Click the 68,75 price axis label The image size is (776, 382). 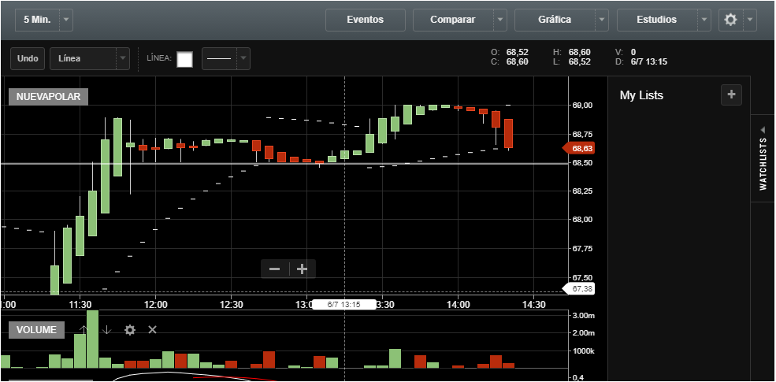point(582,134)
